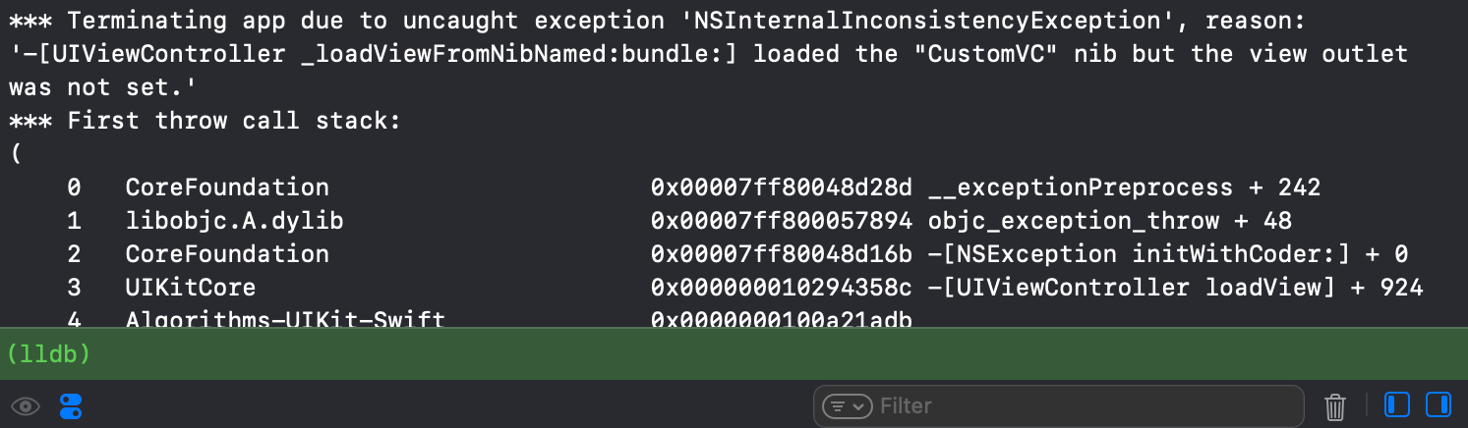Toggle the left variables pane button

coord(1396,404)
